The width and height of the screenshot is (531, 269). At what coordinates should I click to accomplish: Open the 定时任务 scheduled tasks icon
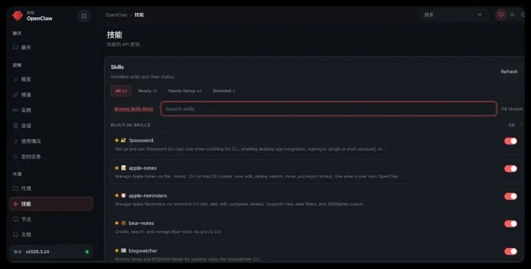tap(15, 157)
